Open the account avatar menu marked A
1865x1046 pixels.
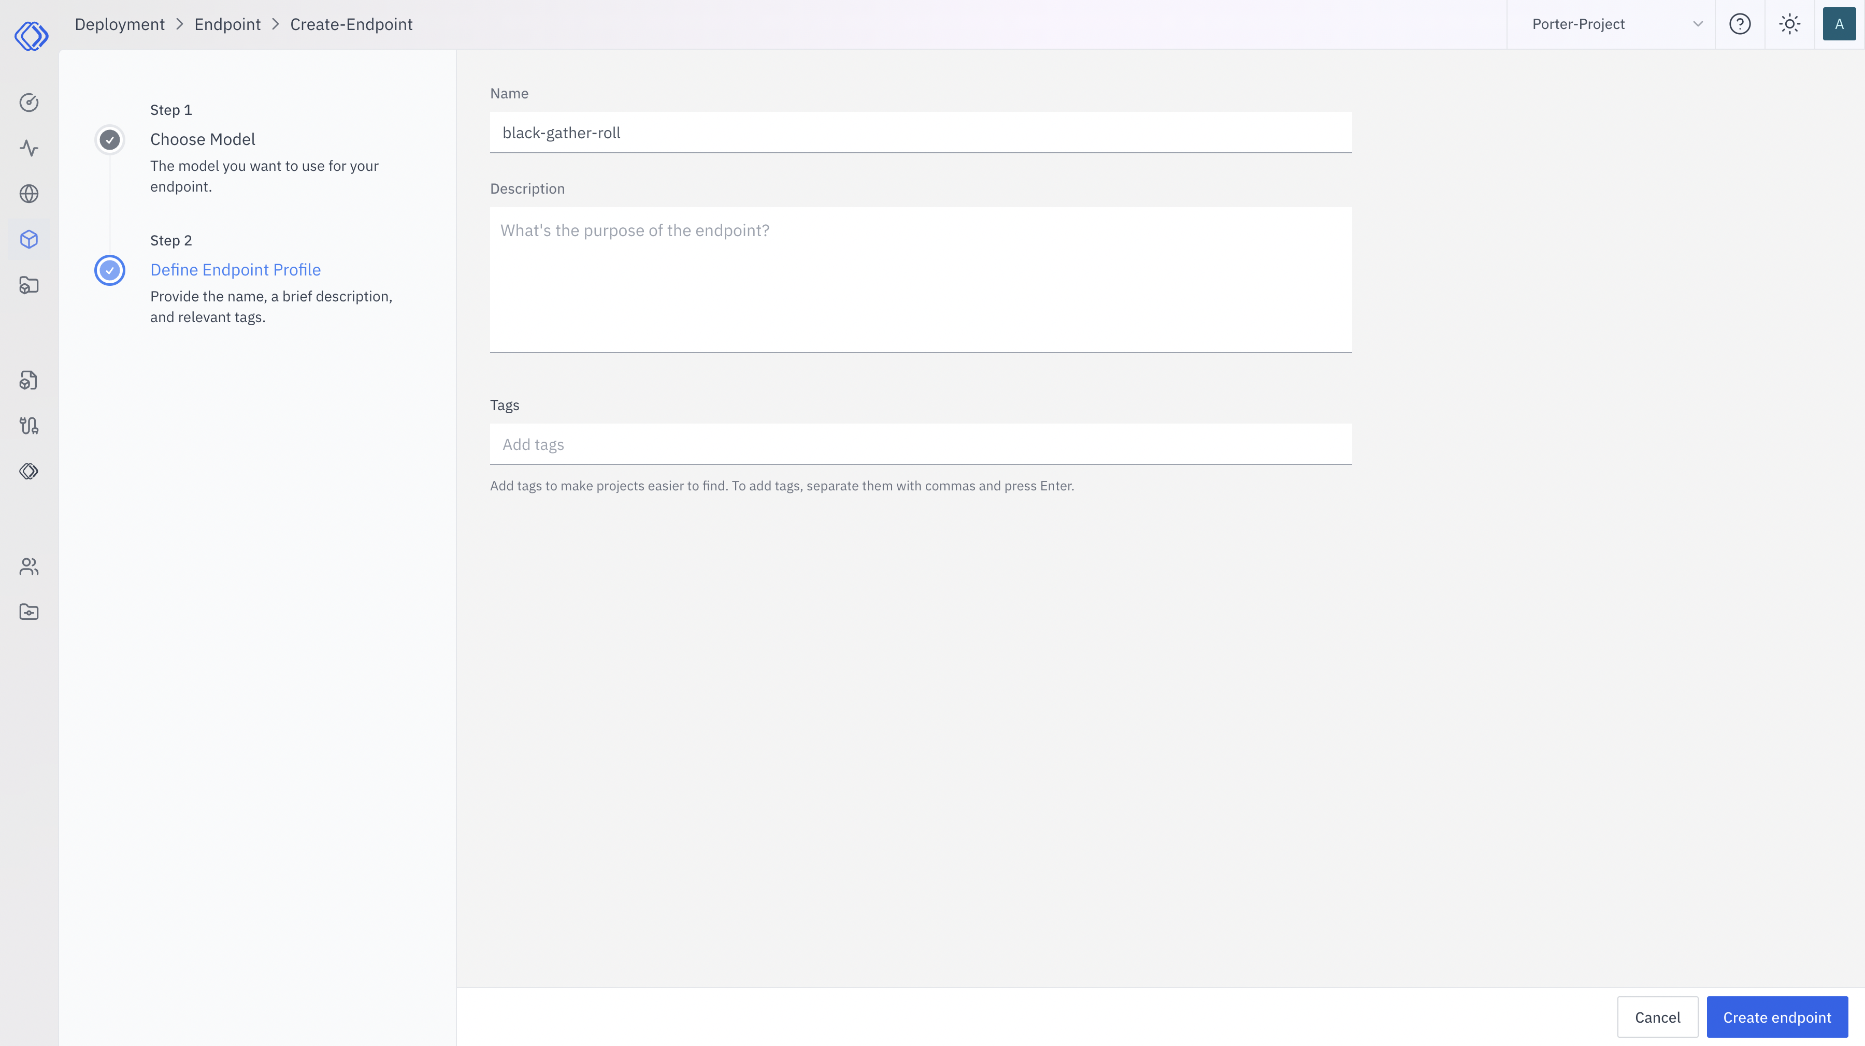click(1840, 24)
